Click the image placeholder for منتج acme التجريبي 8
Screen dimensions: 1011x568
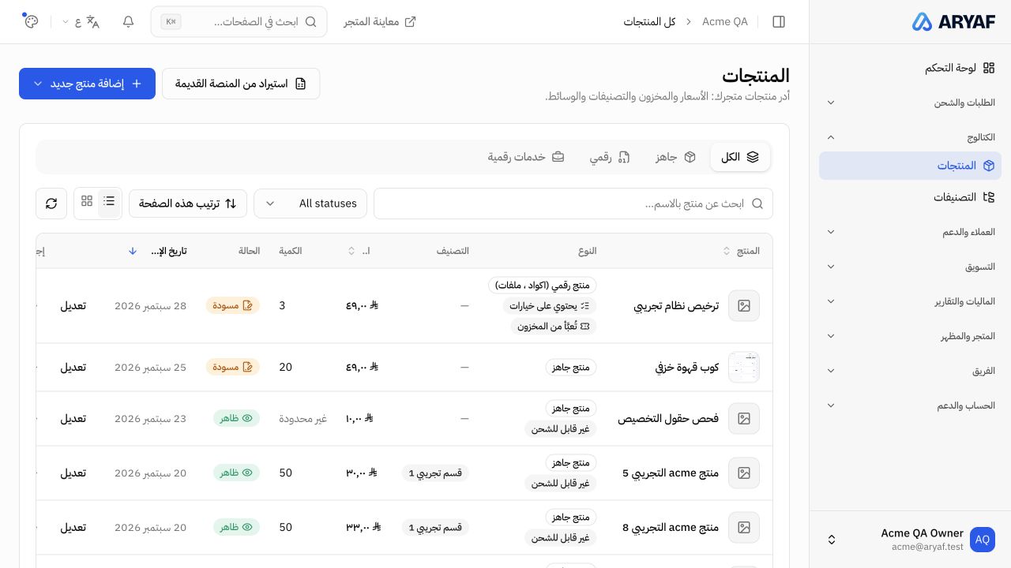click(x=744, y=527)
